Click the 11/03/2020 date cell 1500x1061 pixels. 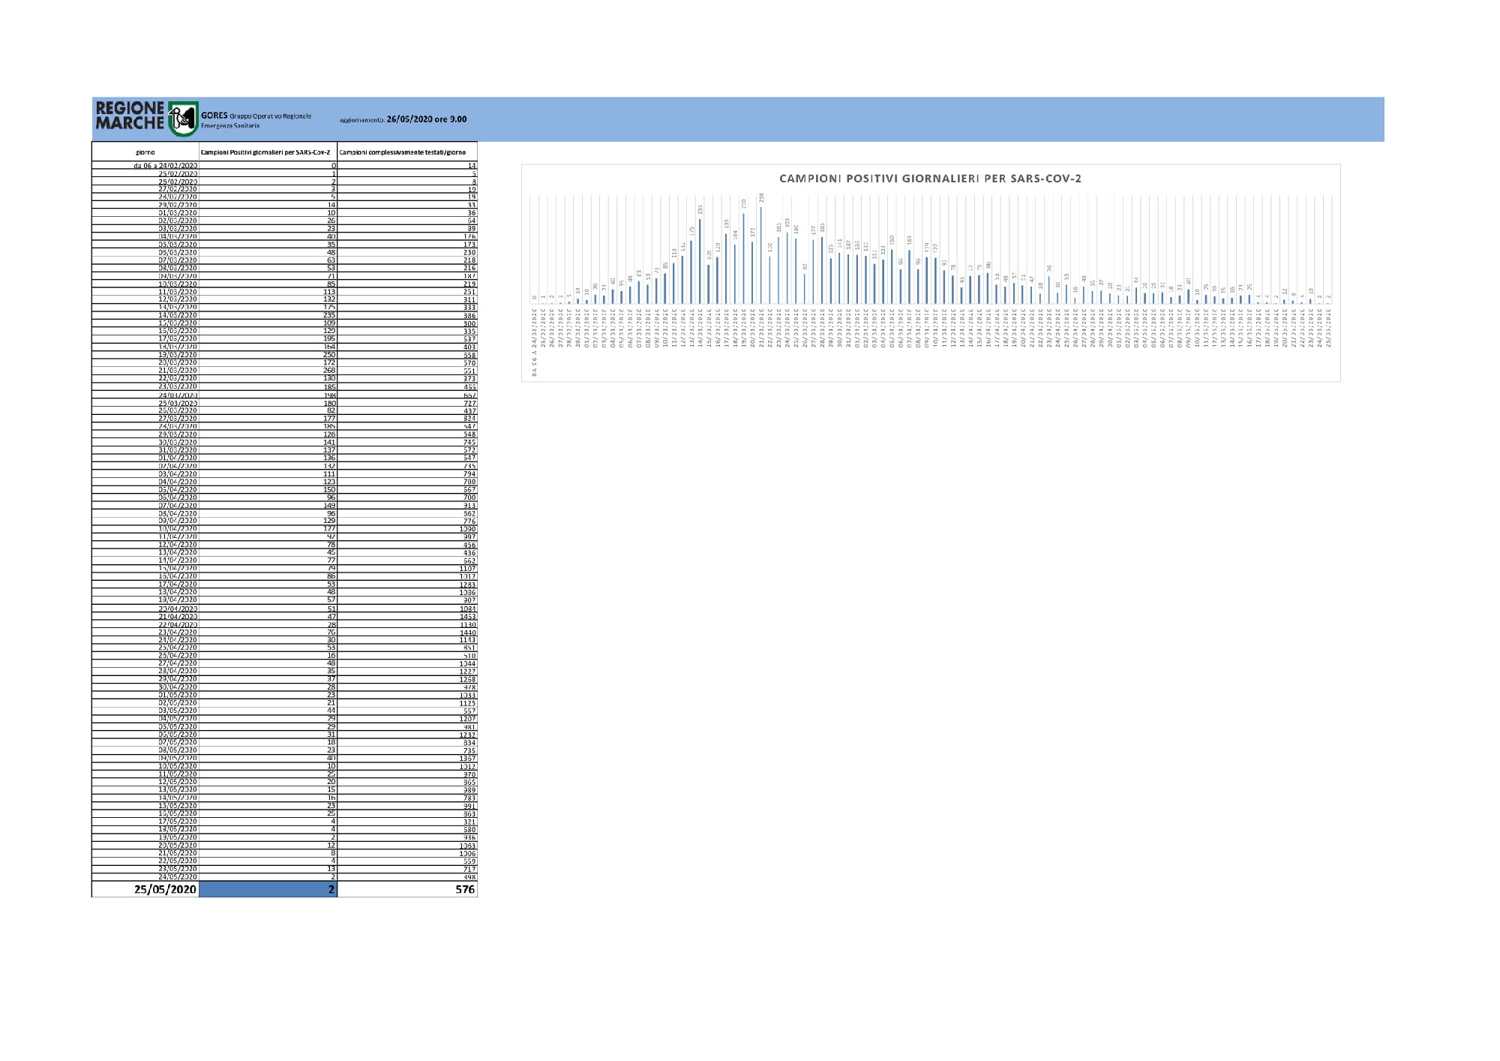[178, 292]
